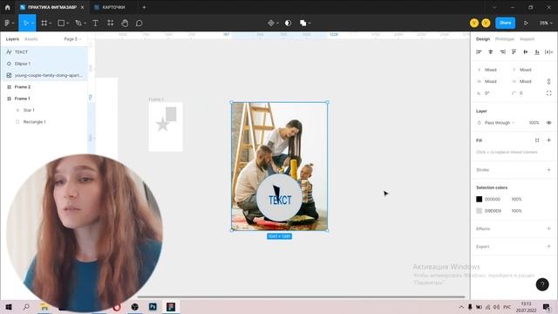Add an Effect with plus
558x314 pixels.
[548, 229]
